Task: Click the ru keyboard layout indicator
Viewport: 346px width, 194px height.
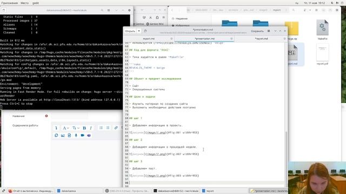Action: (297, 3)
